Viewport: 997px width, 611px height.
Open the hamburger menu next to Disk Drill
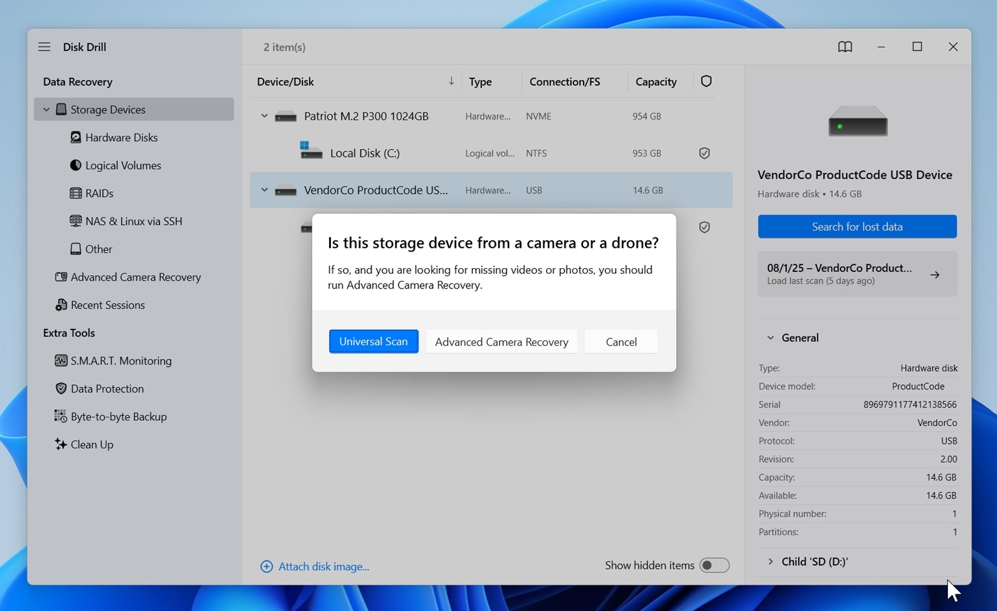point(44,47)
